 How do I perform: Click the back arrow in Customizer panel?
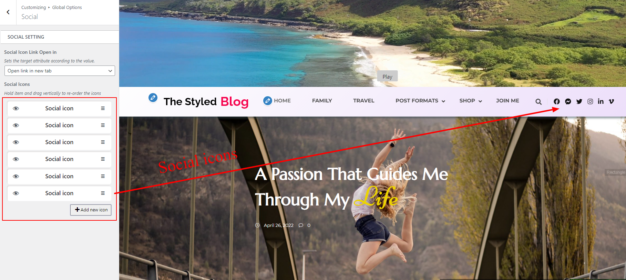pyautogui.click(x=8, y=12)
